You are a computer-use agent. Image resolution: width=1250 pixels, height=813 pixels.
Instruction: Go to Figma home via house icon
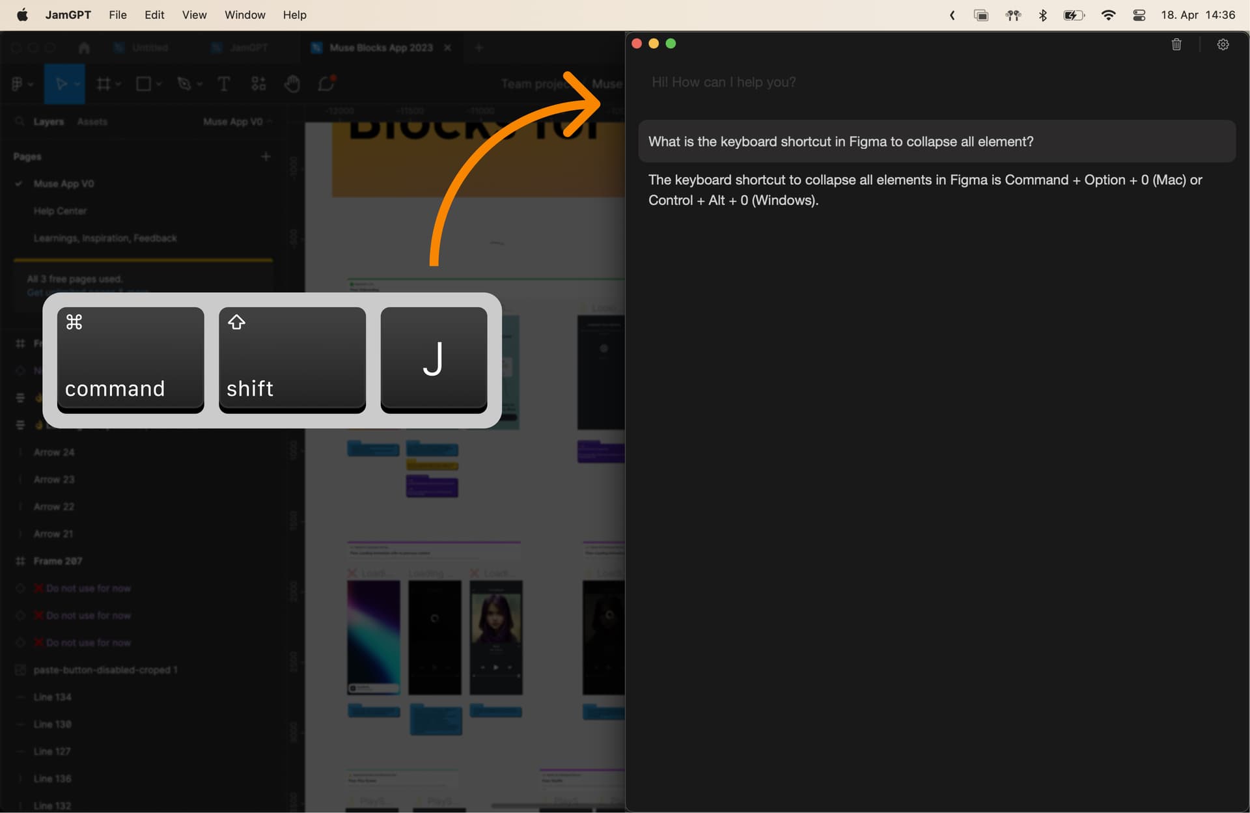(x=84, y=48)
